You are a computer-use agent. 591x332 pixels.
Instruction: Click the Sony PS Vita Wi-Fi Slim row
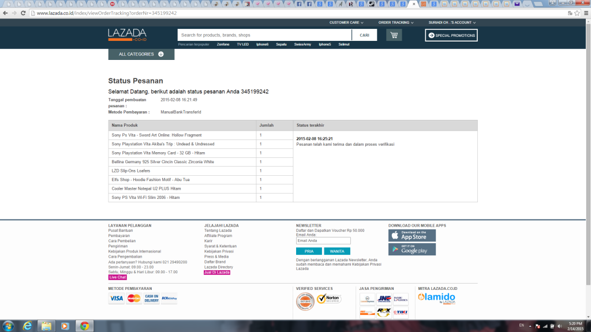pos(200,198)
